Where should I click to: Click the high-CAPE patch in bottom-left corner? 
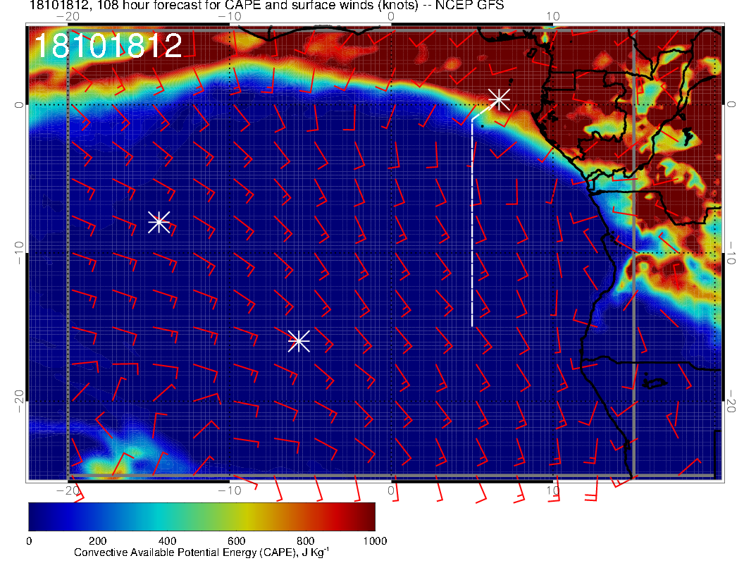click(x=106, y=455)
